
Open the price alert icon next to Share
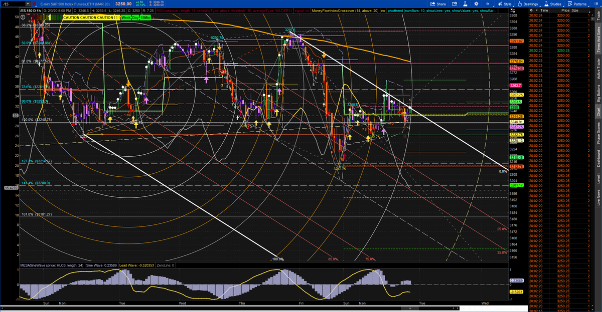click(x=455, y=4)
